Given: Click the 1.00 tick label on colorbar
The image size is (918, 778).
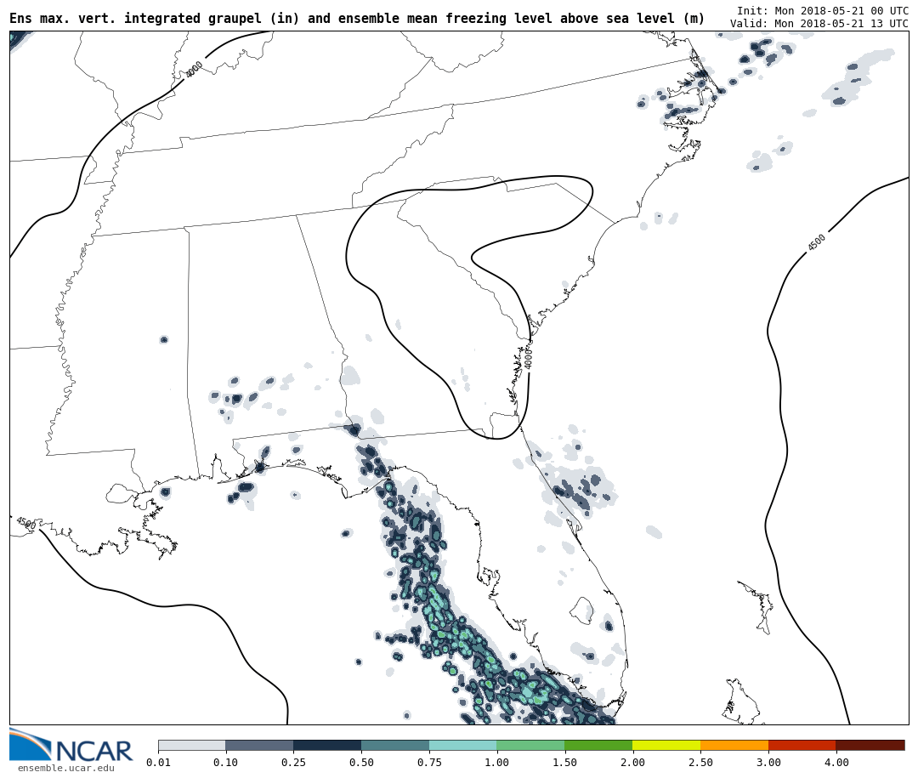Looking at the screenshot, I should tap(496, 763).
